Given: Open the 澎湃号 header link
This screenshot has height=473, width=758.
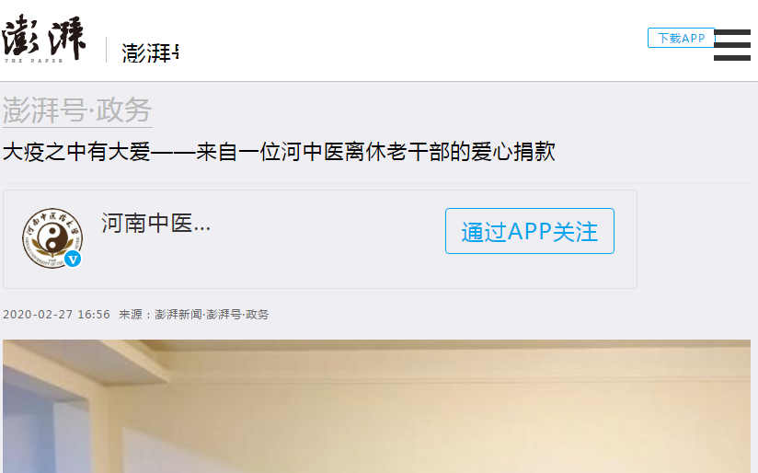Looking at the screenshot, I should 150,52.
